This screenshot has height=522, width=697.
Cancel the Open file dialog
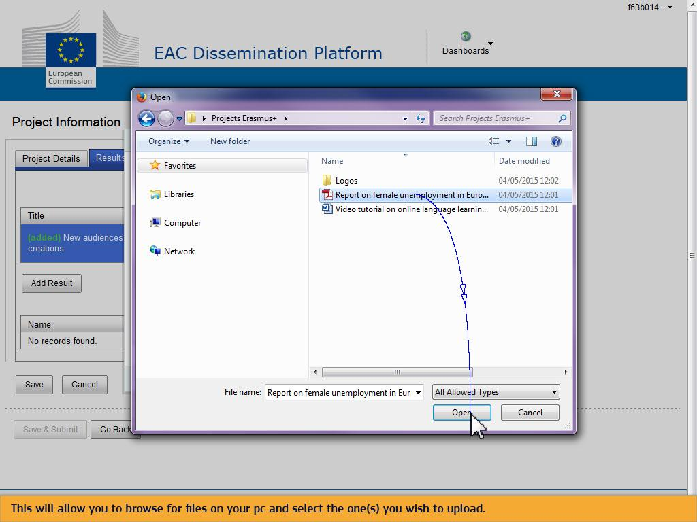[x=530, y=413]
